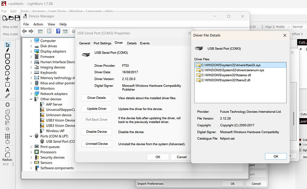The height and width of the screenshot is (189, 307).
Task: Select the Cut Shapes scissors tool
Action: pos(8,79)
